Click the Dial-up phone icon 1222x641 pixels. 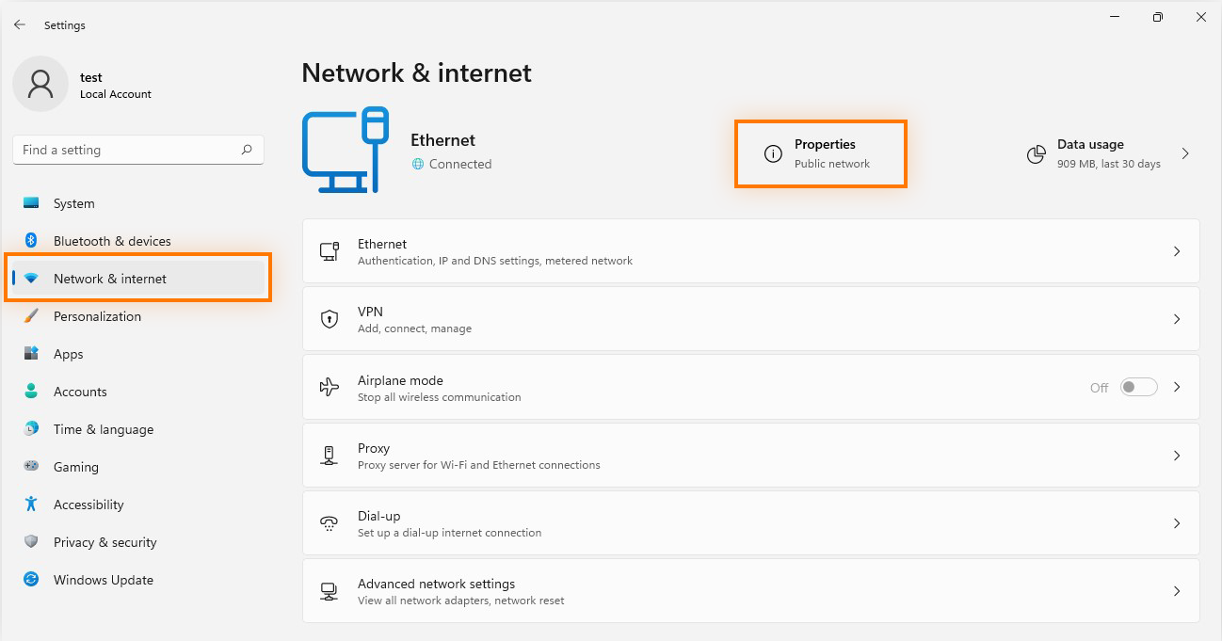click(x=329, y=523)
